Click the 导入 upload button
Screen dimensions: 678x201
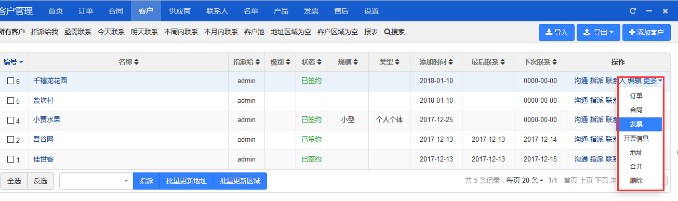[x=556, y=32]
